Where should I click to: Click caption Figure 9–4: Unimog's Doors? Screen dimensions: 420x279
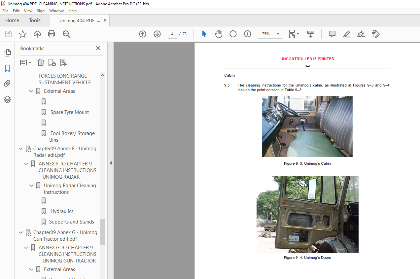click(x=307, y=258)
